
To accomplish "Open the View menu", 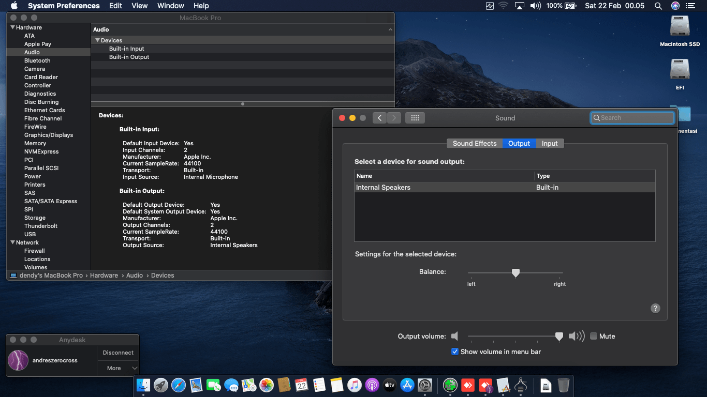I will [x=140, y=6].
